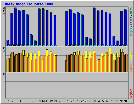The width and height of the screenshot is (134, 104).
Task: Select green weekend day label 29
Action: click(x=118, y=101)
